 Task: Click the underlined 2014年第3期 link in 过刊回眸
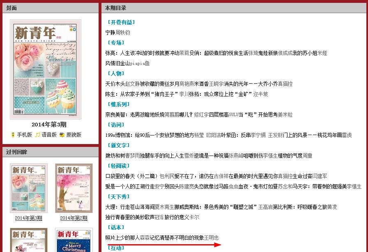click(x=29, y=218)
